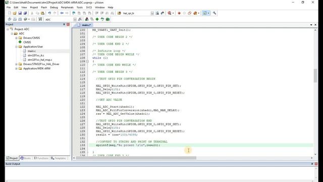Open window layout toolbar button
The height and width of the screenshot is (182, 323).
(x=205, y=13)
